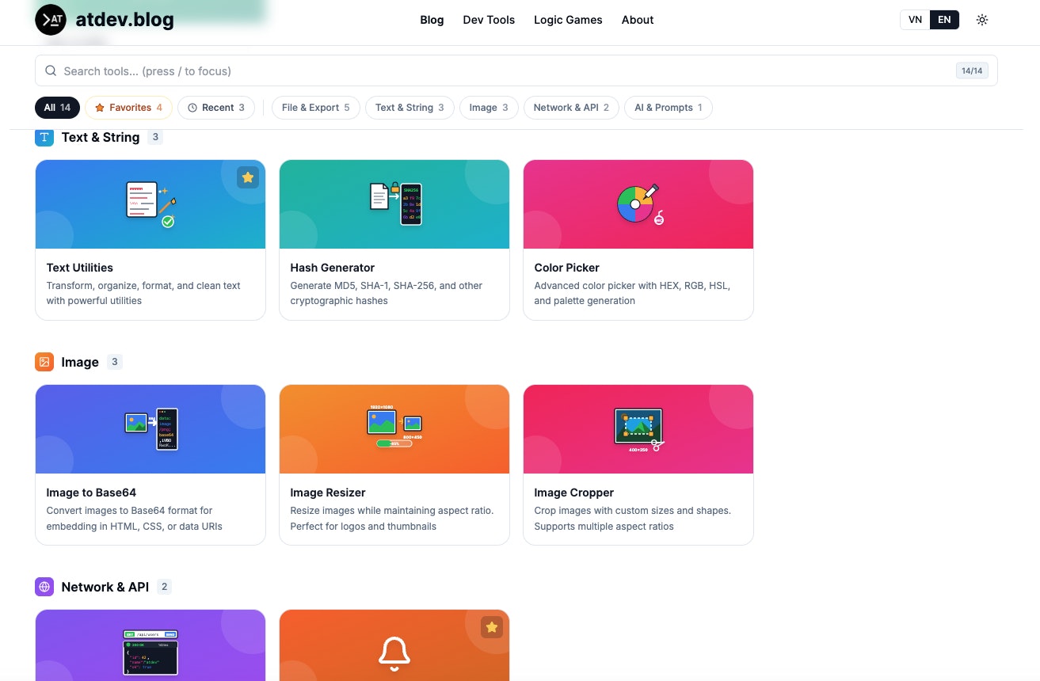This screenshot has width=1040, height=681.
Task: Open the API tester illustration card
Action: [150, 645]
